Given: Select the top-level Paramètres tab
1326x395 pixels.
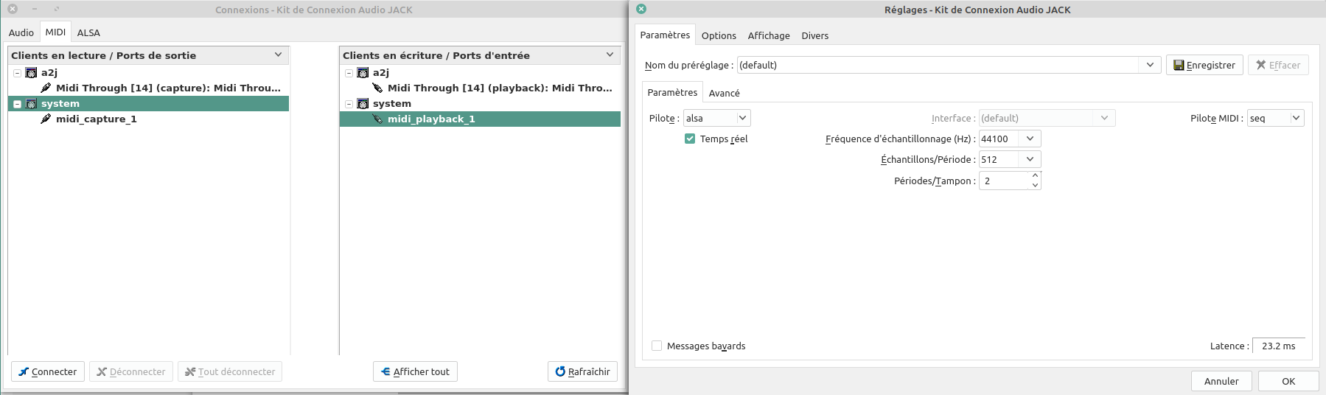Looking at the screenshot, I should click(x=665, y=35).
